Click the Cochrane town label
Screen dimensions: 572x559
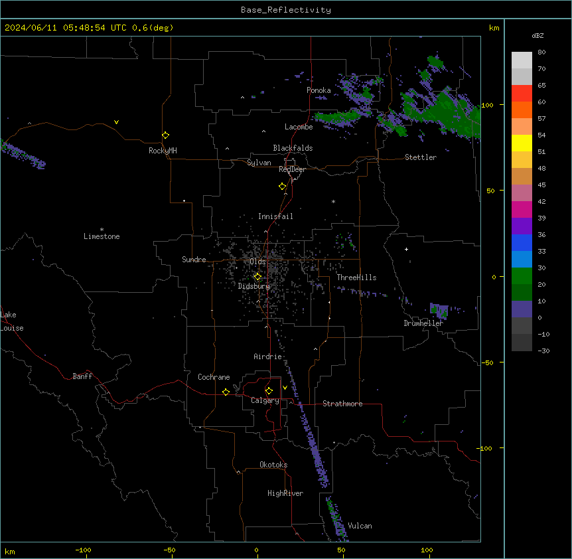click(214, 377)
